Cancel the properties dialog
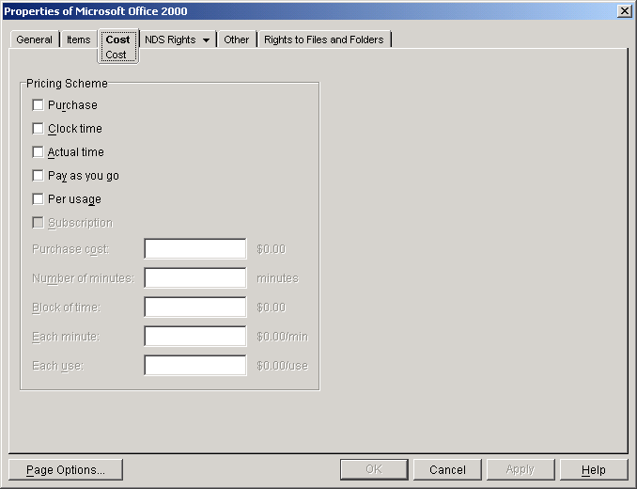Viewport: 637px width, 489px height. [447, 470]
